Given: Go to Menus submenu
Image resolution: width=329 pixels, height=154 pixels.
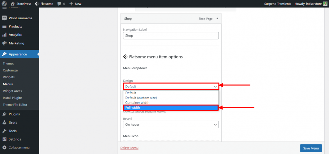Looking at the screenshot, I should click(x=8, y=84).
